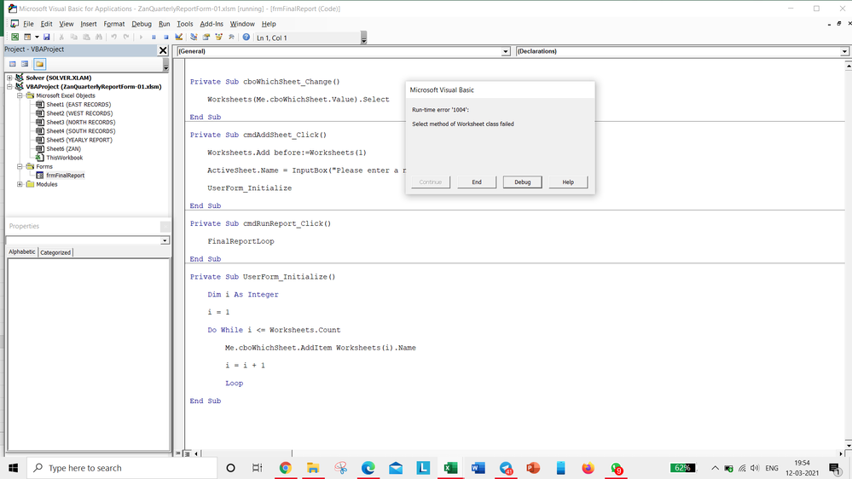Screen dimensions: 852x479
Task: Open the Add-Ins menu
Action: click(212, 24)
